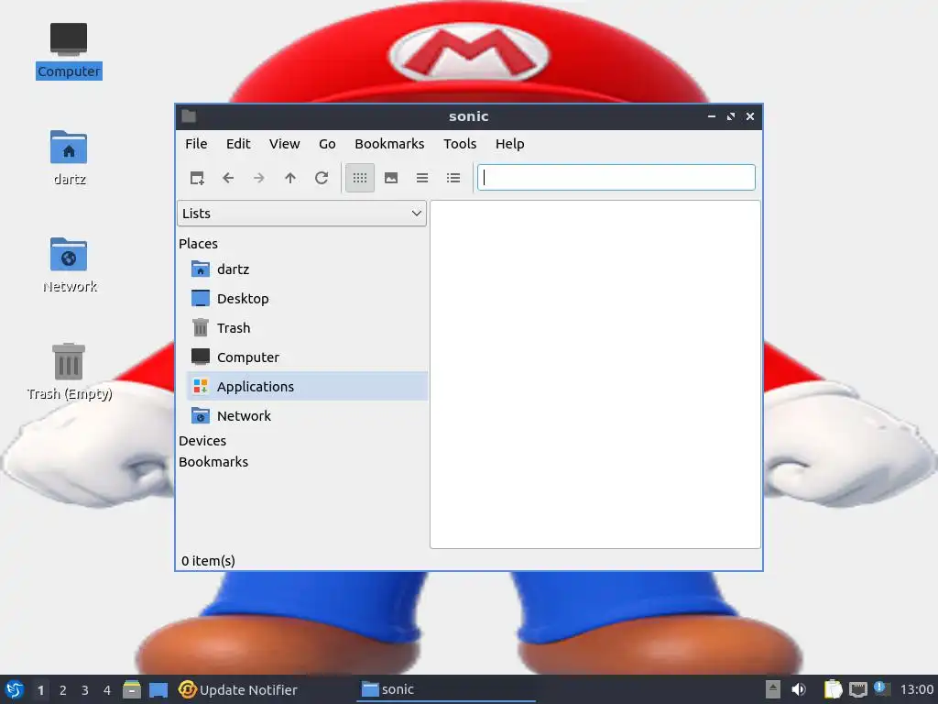Click the Bookmarks section header in sidebar
The width and height of the screenshot is (938, 704).
click(213, 462)
